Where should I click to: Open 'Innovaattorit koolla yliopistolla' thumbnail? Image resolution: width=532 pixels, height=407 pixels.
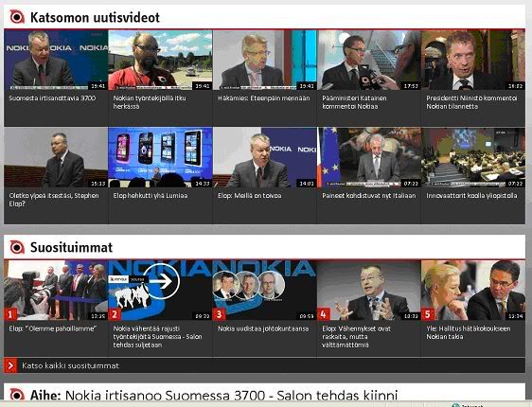click(473, 157)
